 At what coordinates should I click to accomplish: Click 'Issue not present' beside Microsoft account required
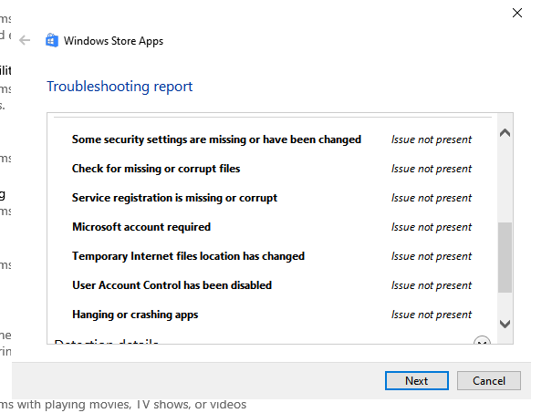[432, 227]
